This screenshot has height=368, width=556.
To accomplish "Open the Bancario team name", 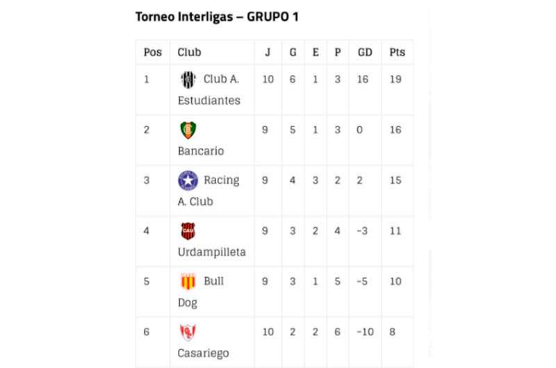I will (x=201, y=151).
